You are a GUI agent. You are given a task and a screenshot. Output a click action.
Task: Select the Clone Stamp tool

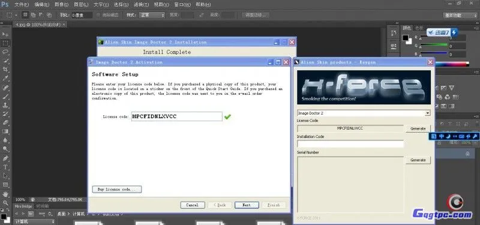pos(5,106)
